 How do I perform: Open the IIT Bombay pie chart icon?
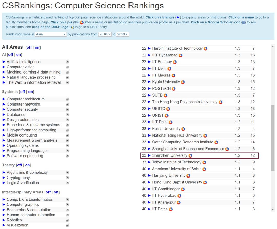pyautogui.click(x=175, y=62)
